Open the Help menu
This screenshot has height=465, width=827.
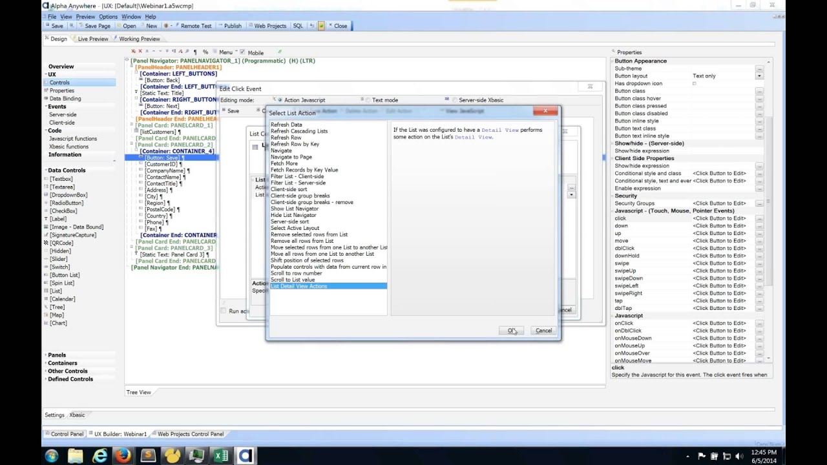[x=151, y=17]
